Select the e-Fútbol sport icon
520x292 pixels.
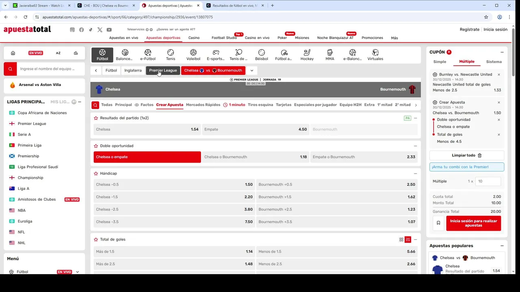tap(148, 55)
